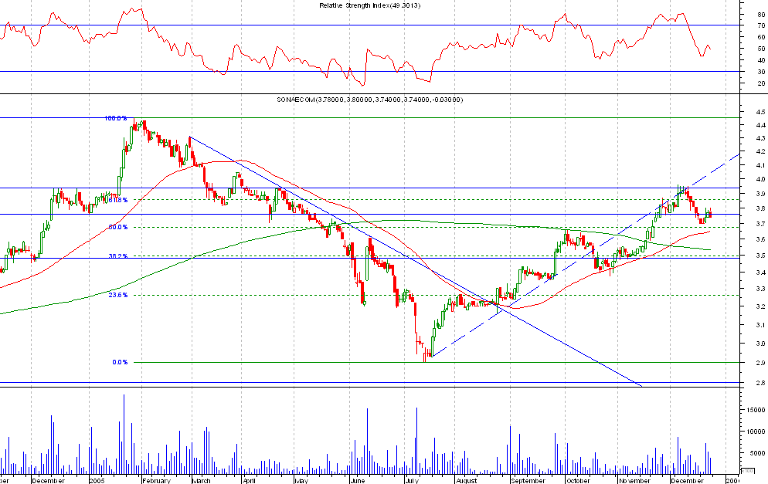Click volume axis value 5000

coord(758,453)
